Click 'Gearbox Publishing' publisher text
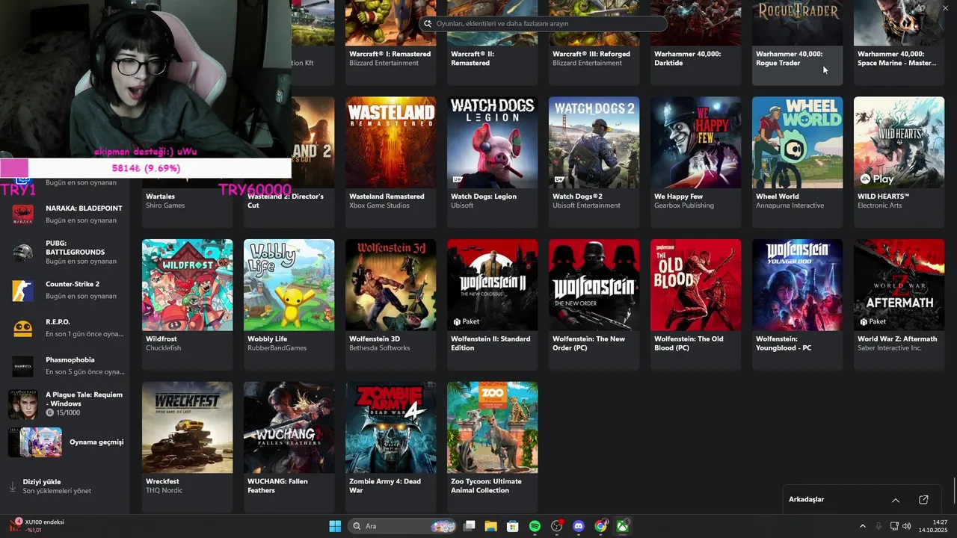The width and height of the screenshot is (957, 538). (x=684, y=205)
